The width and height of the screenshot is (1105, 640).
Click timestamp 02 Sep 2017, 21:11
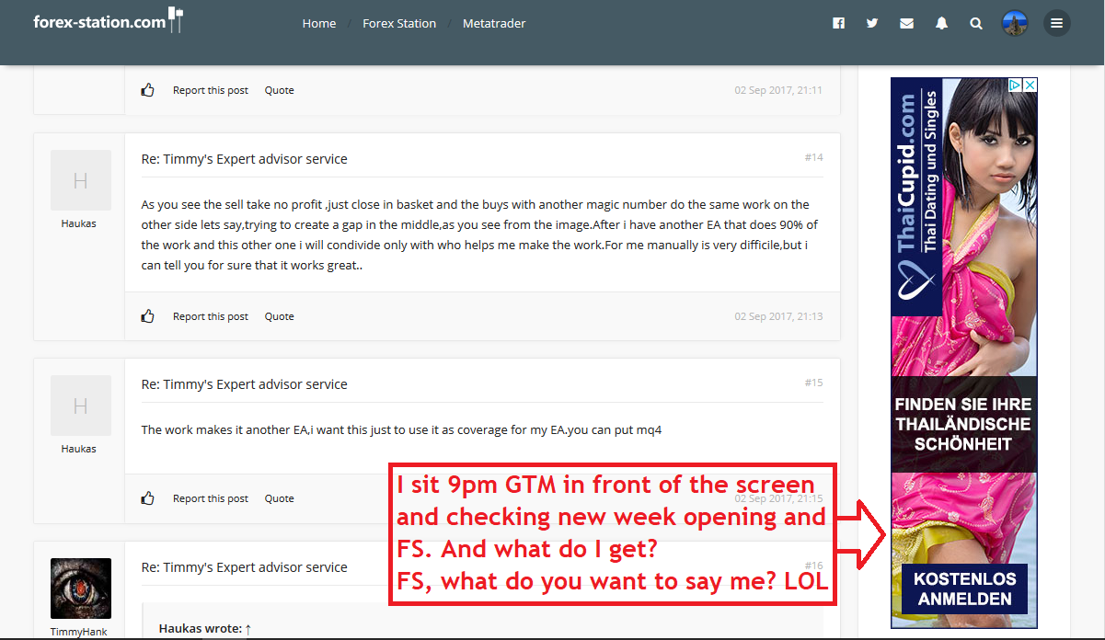pyautogui.click(x=778, y=90)
